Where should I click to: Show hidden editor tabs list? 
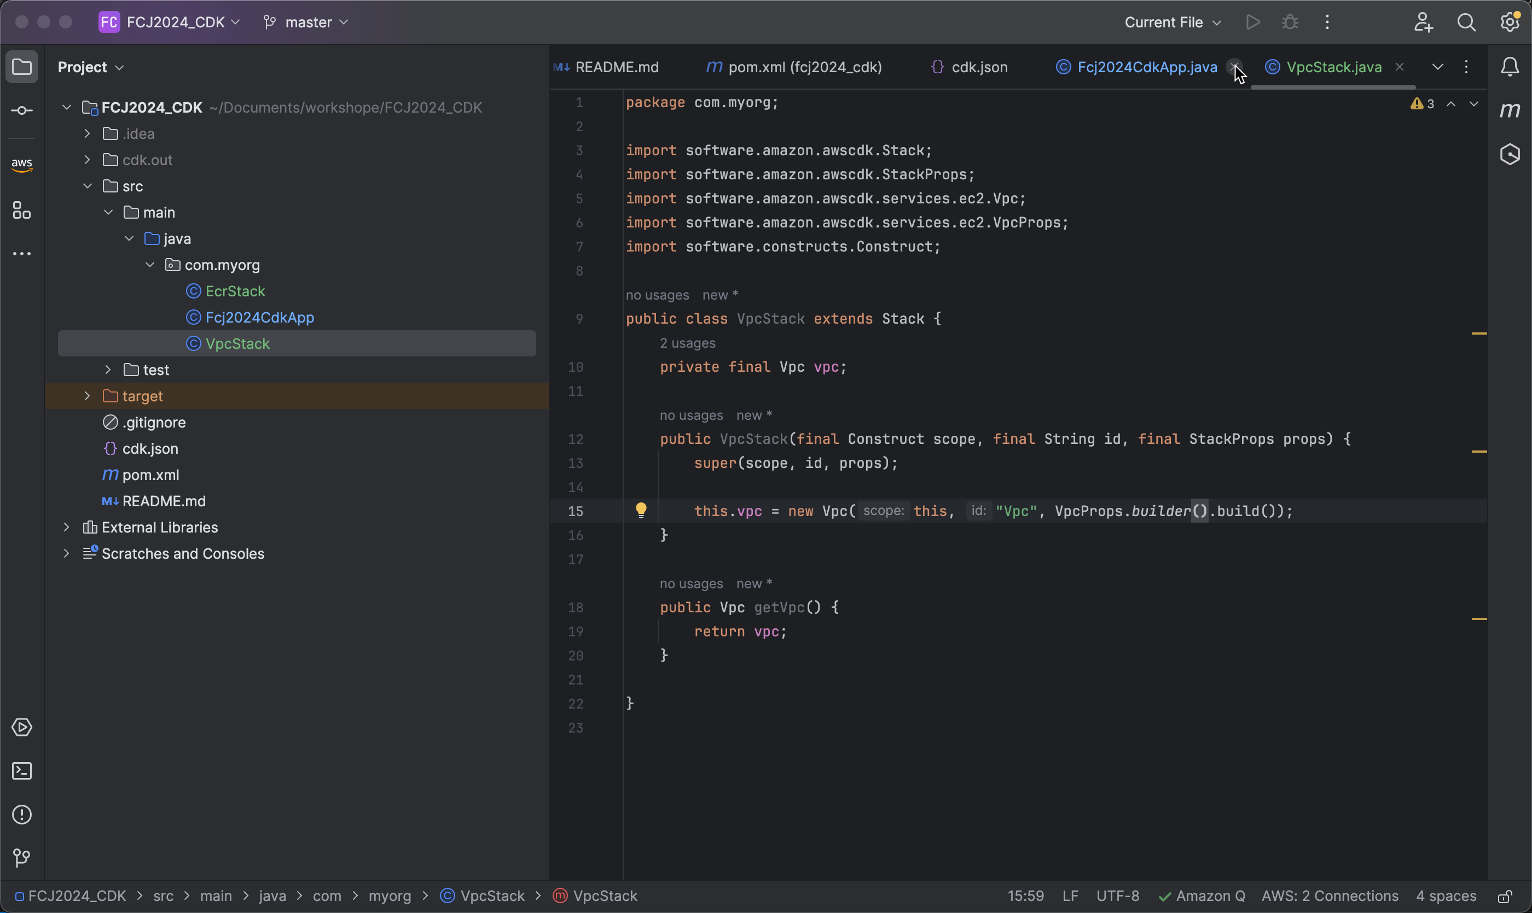pyautogui.click(x=1438, y=67)
